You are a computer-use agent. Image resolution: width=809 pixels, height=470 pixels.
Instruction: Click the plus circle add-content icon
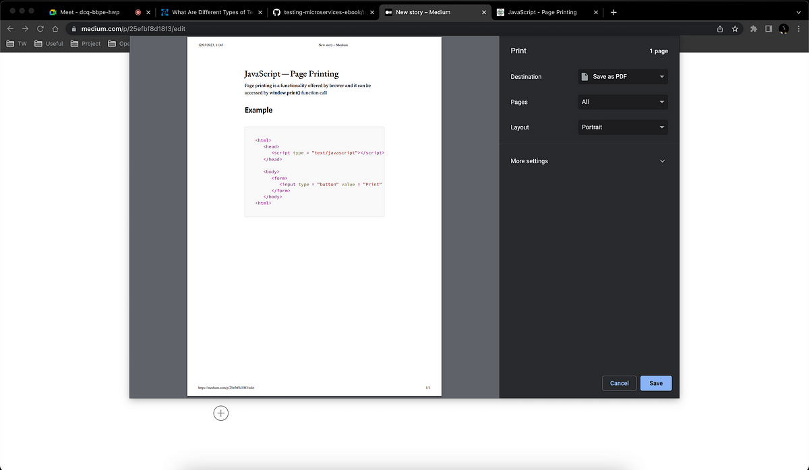click(x=221, y=413)
